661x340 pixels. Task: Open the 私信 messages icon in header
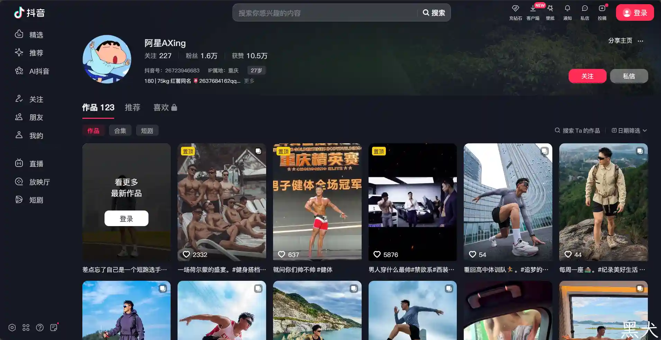[x=585, y=12]
